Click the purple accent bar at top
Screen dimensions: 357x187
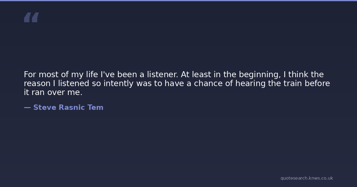(178, 1)
